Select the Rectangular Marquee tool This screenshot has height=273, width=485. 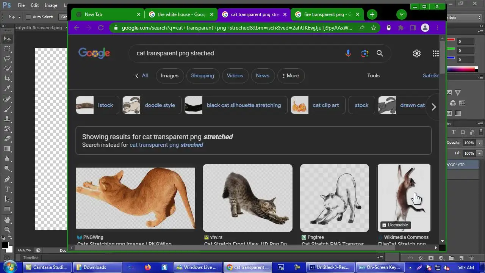(x=7, y=49)
